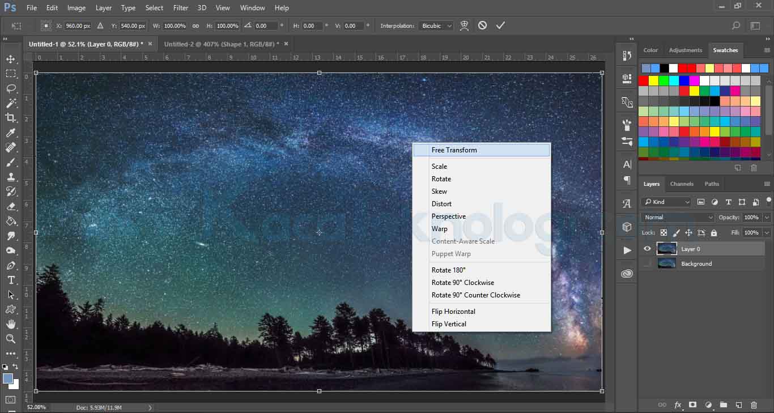Select the Rectangular Marquee tool
Image resolution: width=774 pixels, height=413 pixels.
coord(11,74)
